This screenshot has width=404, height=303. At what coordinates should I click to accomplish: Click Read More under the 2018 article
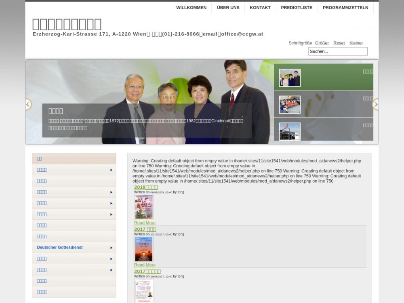145,223
